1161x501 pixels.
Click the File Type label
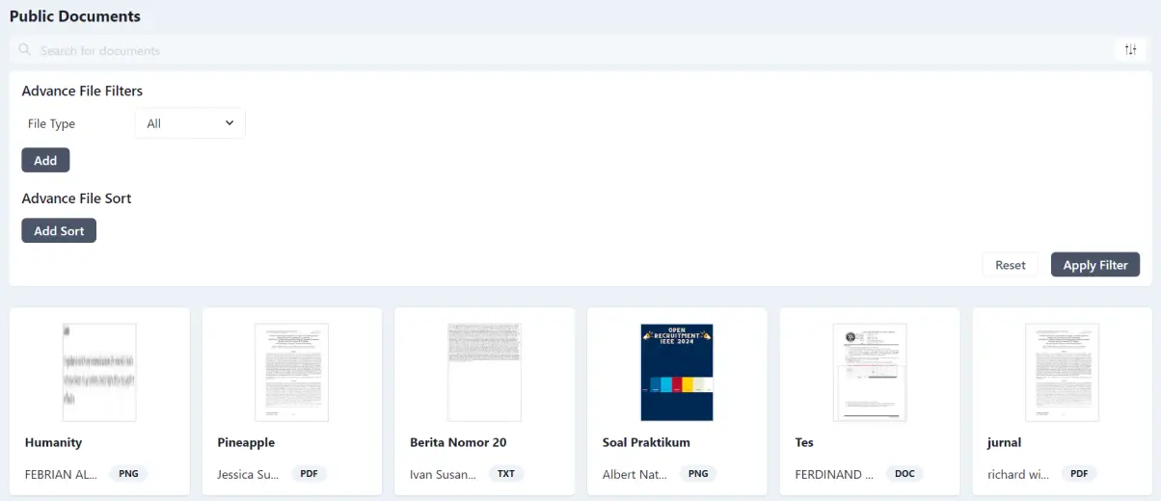(x=51, y=123)
